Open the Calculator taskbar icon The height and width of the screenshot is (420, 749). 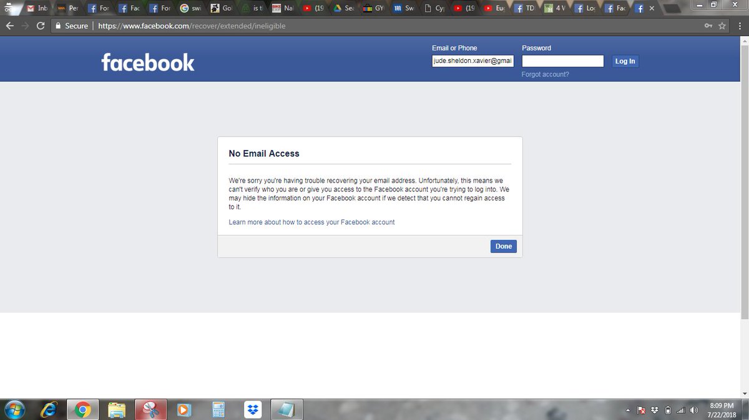[218, 410]
